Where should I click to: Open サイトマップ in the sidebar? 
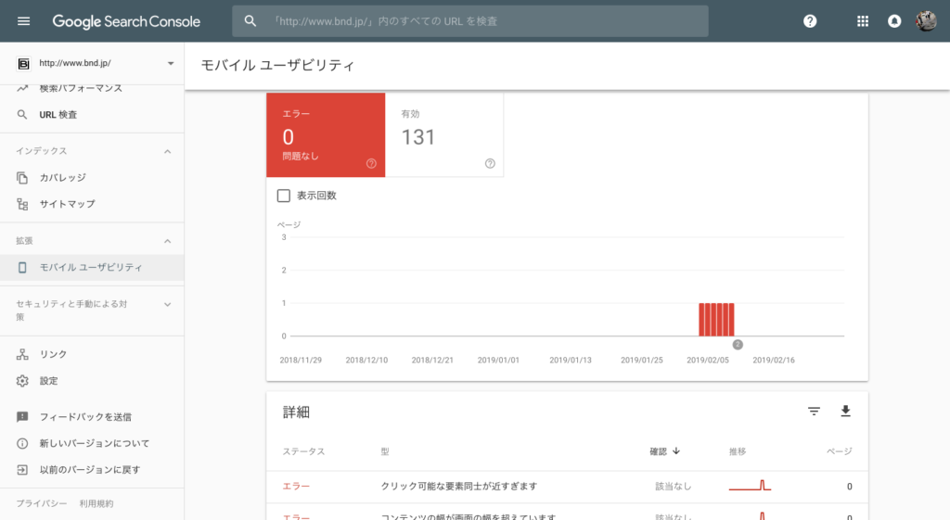coord(67,204)
